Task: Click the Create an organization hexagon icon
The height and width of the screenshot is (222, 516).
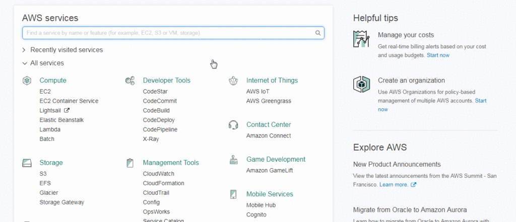Action: click(361, 84)
